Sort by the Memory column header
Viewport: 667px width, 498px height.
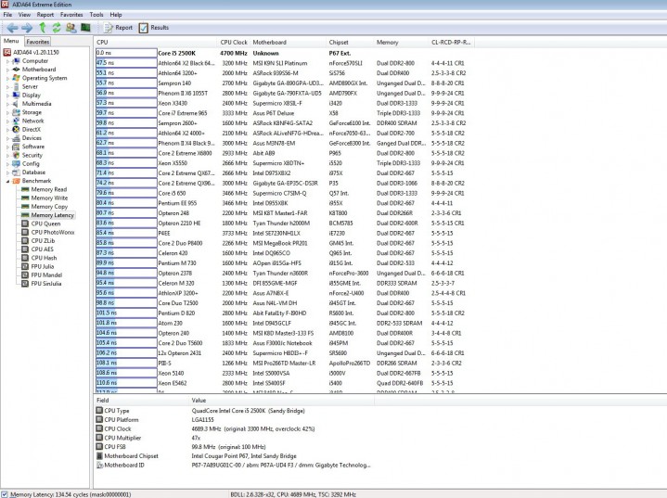[401, 42]
